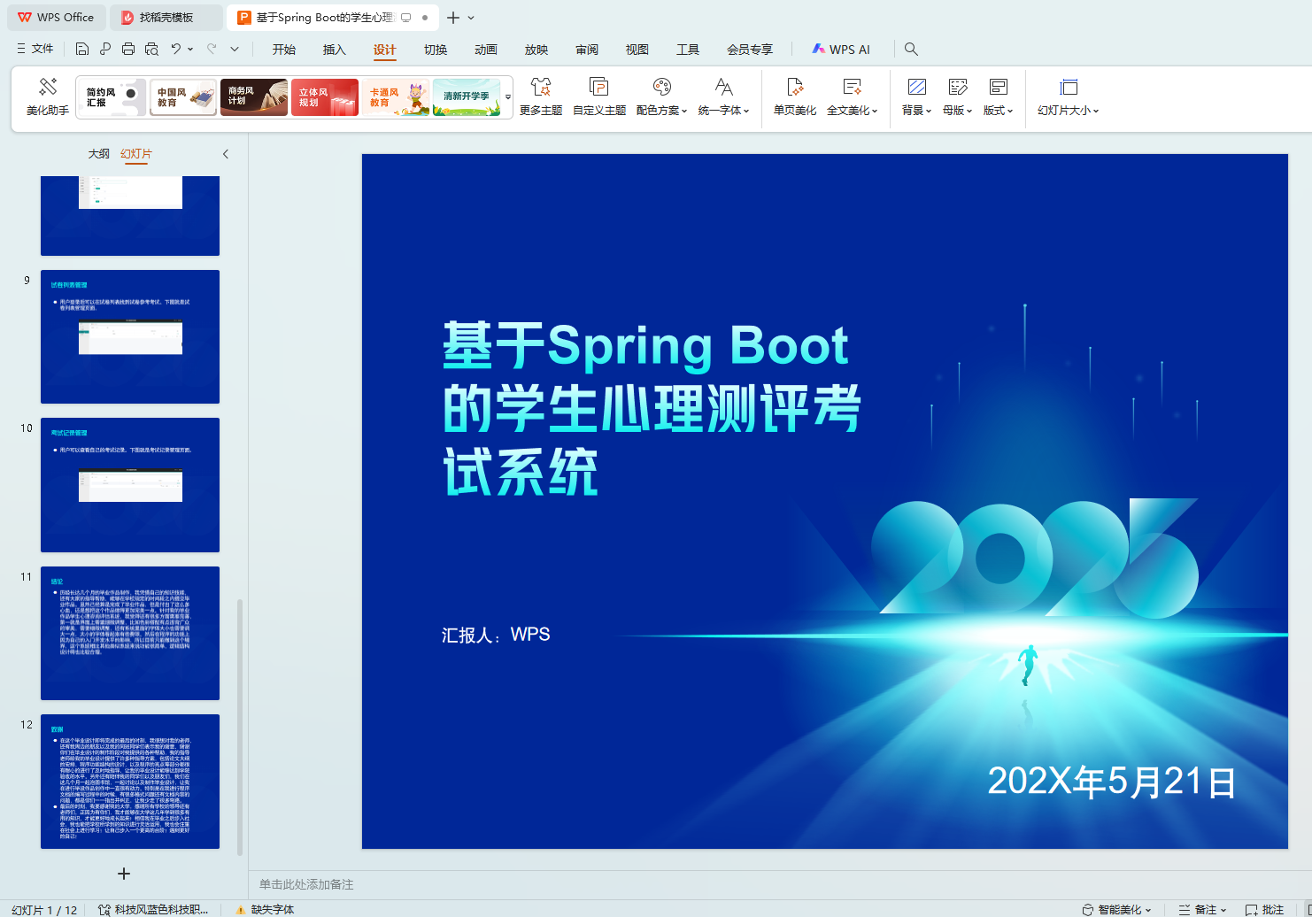Open the 智能美化 dropdown in status bar
This screenshot has height=917, width=1312.
point(1117,909)
